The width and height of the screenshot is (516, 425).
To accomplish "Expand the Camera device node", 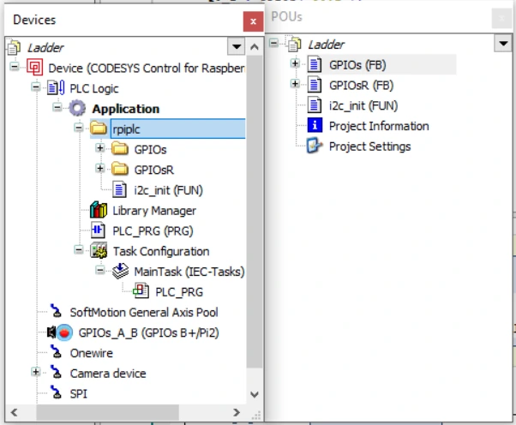I will click(35, 372).
